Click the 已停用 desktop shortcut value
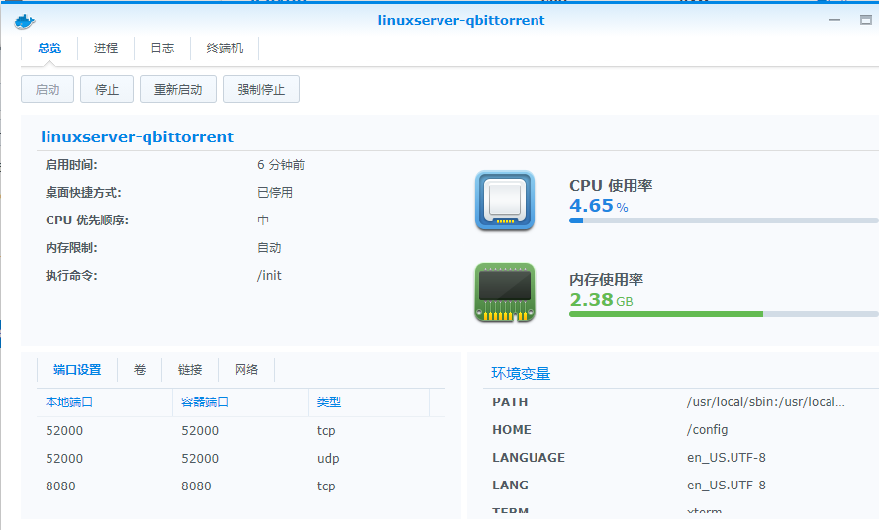 pyautogui.click(x=275, y=193)
